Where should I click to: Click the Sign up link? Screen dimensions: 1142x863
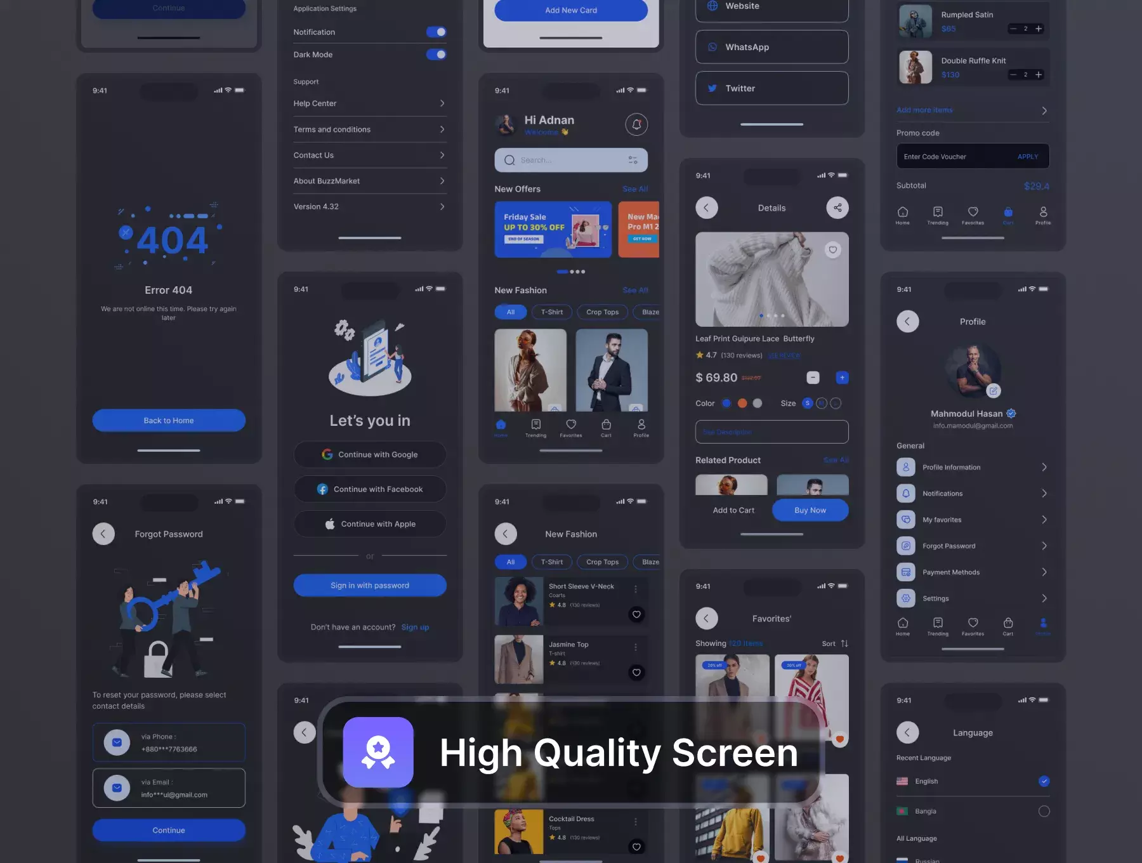415,627
